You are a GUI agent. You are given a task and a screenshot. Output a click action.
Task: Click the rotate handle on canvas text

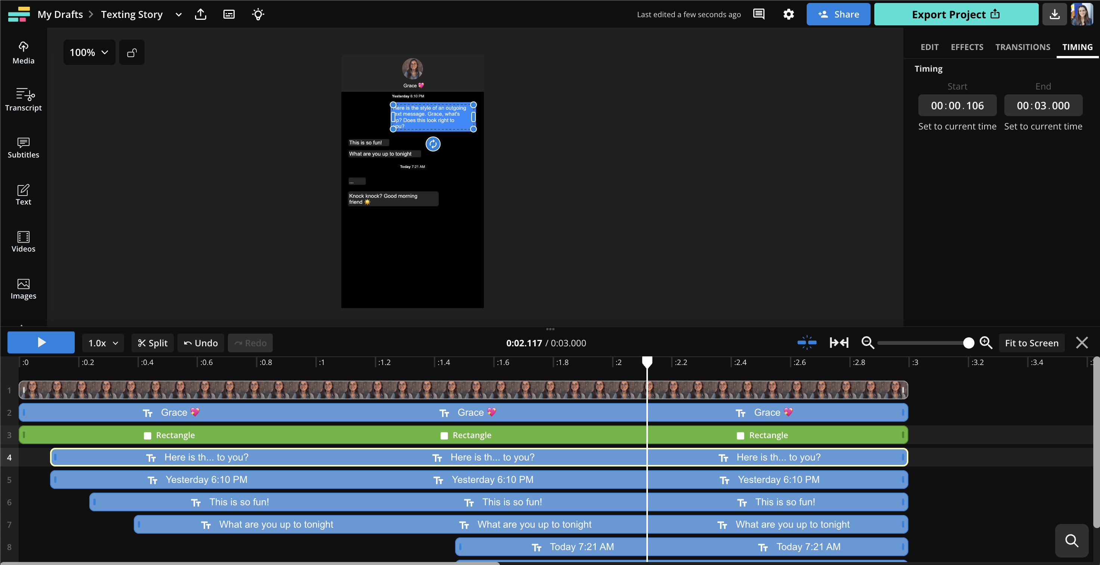click(433, 144)
